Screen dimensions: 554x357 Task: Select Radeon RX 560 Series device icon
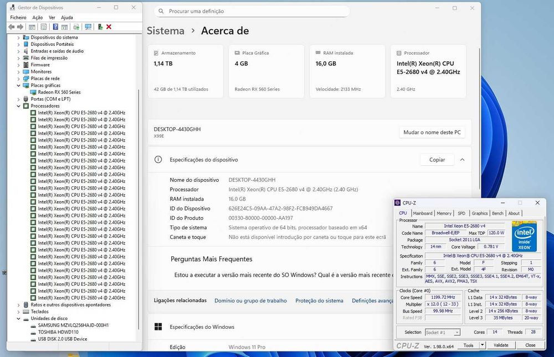(x=33, y=92)
